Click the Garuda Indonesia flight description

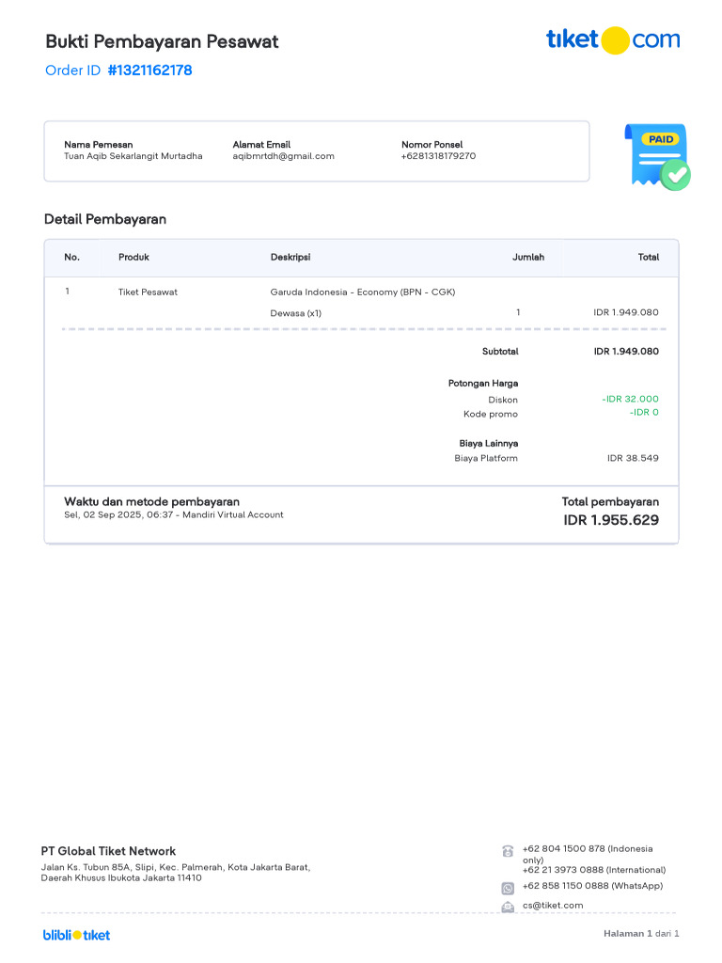pos(362,292)
